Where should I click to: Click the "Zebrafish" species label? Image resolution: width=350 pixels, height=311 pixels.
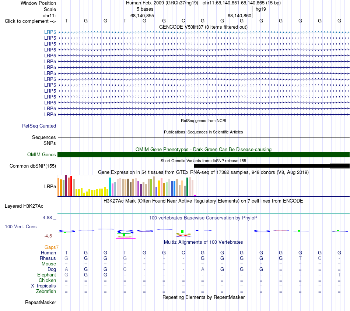(46, 291)
